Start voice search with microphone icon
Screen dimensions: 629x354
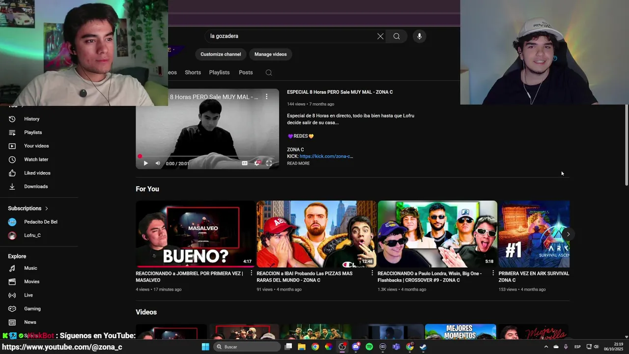[419, 36]
